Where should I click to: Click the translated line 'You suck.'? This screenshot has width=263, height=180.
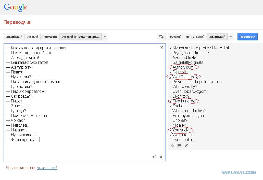tap(180, 130)
